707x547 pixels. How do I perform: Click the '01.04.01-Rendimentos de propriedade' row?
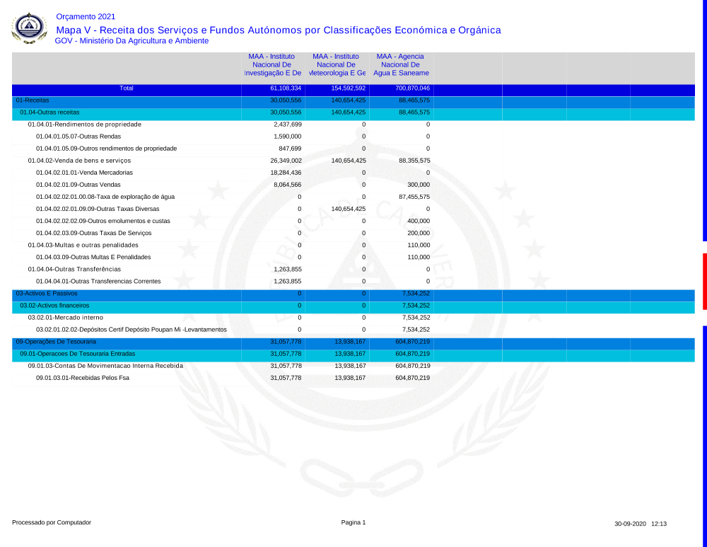click(84, 125)
